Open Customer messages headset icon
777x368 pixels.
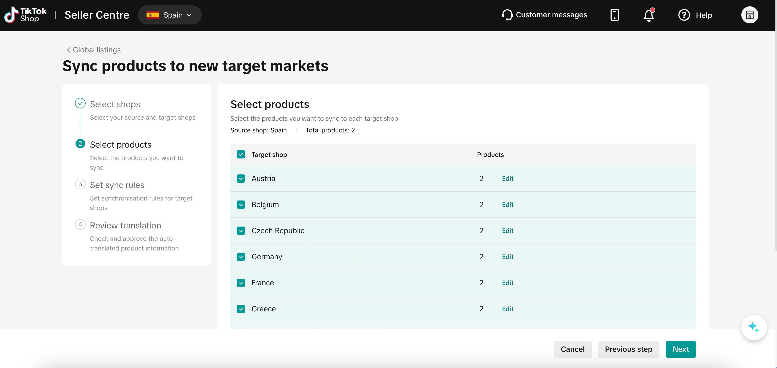pos(507,15)
